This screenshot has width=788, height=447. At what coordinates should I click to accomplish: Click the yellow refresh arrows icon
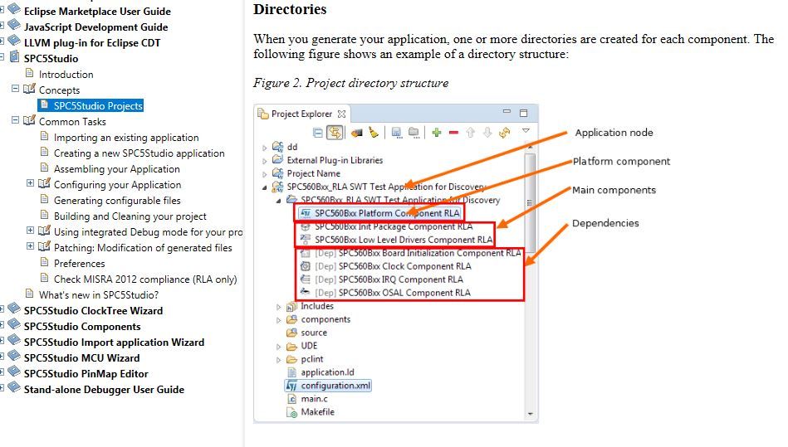504,133
